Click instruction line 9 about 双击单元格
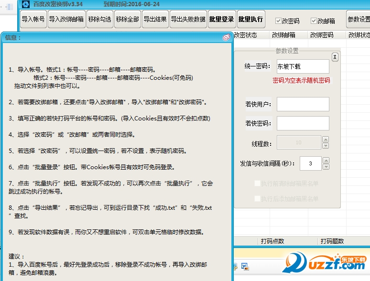This screenshot has height=281, width=370. click(107, 232)
